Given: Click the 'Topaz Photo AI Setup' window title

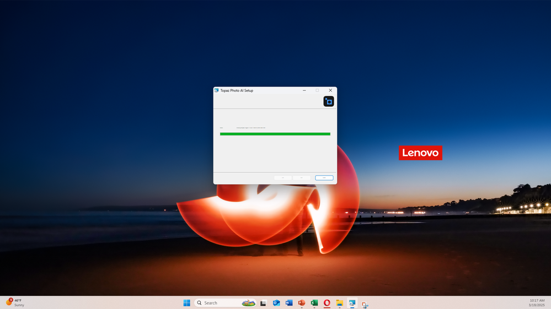Looking at the screenshot, I should tap(237, 90).
